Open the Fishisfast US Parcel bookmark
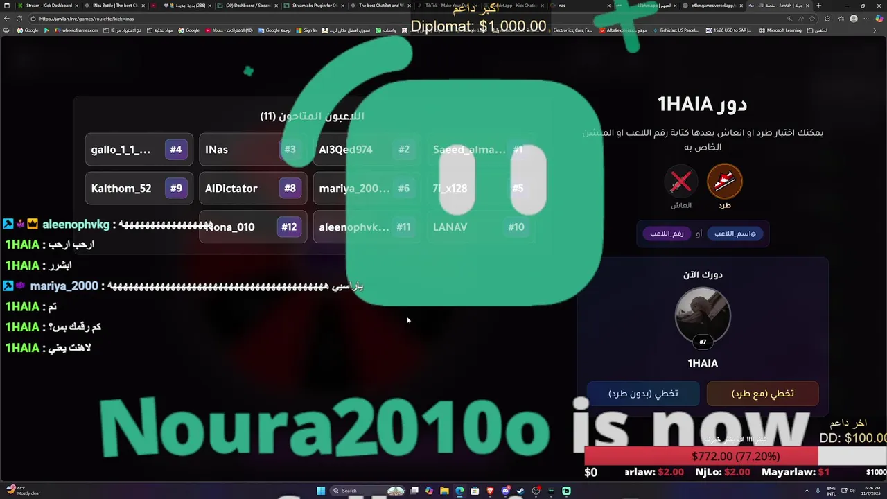Image resolution: width=887 pixels, height=499 pixels. [676, 30]
